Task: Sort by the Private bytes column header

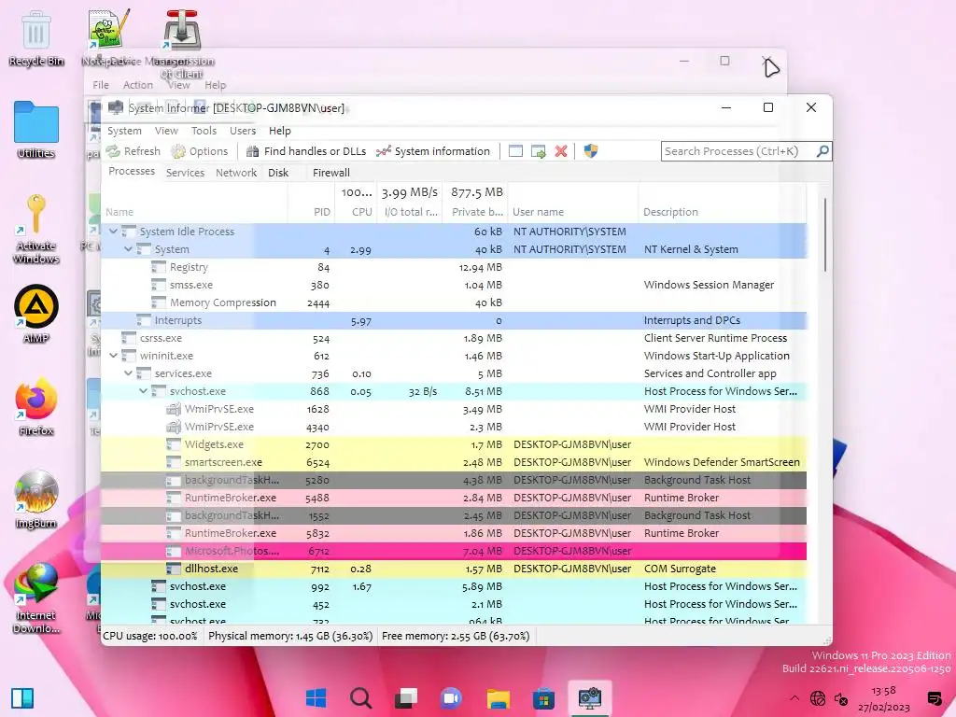Action: pos(475,212)
